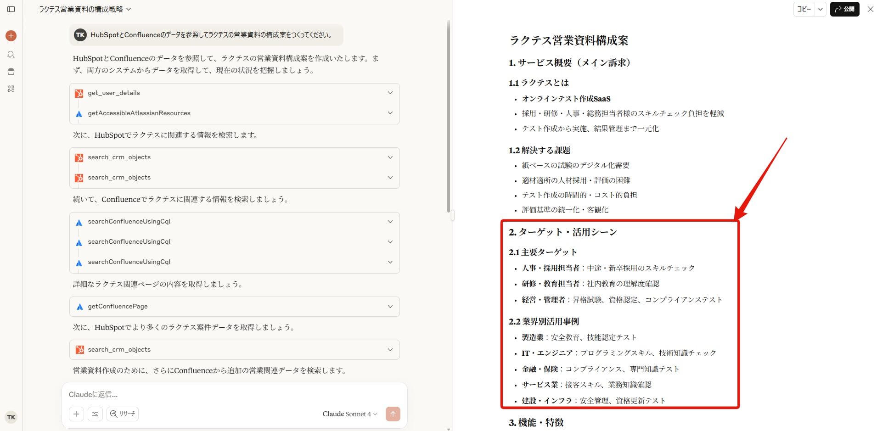Click bullet オンラインテスト作成SaaS
Viewport: 877px width, 431px height.
(x=566, y=99)
